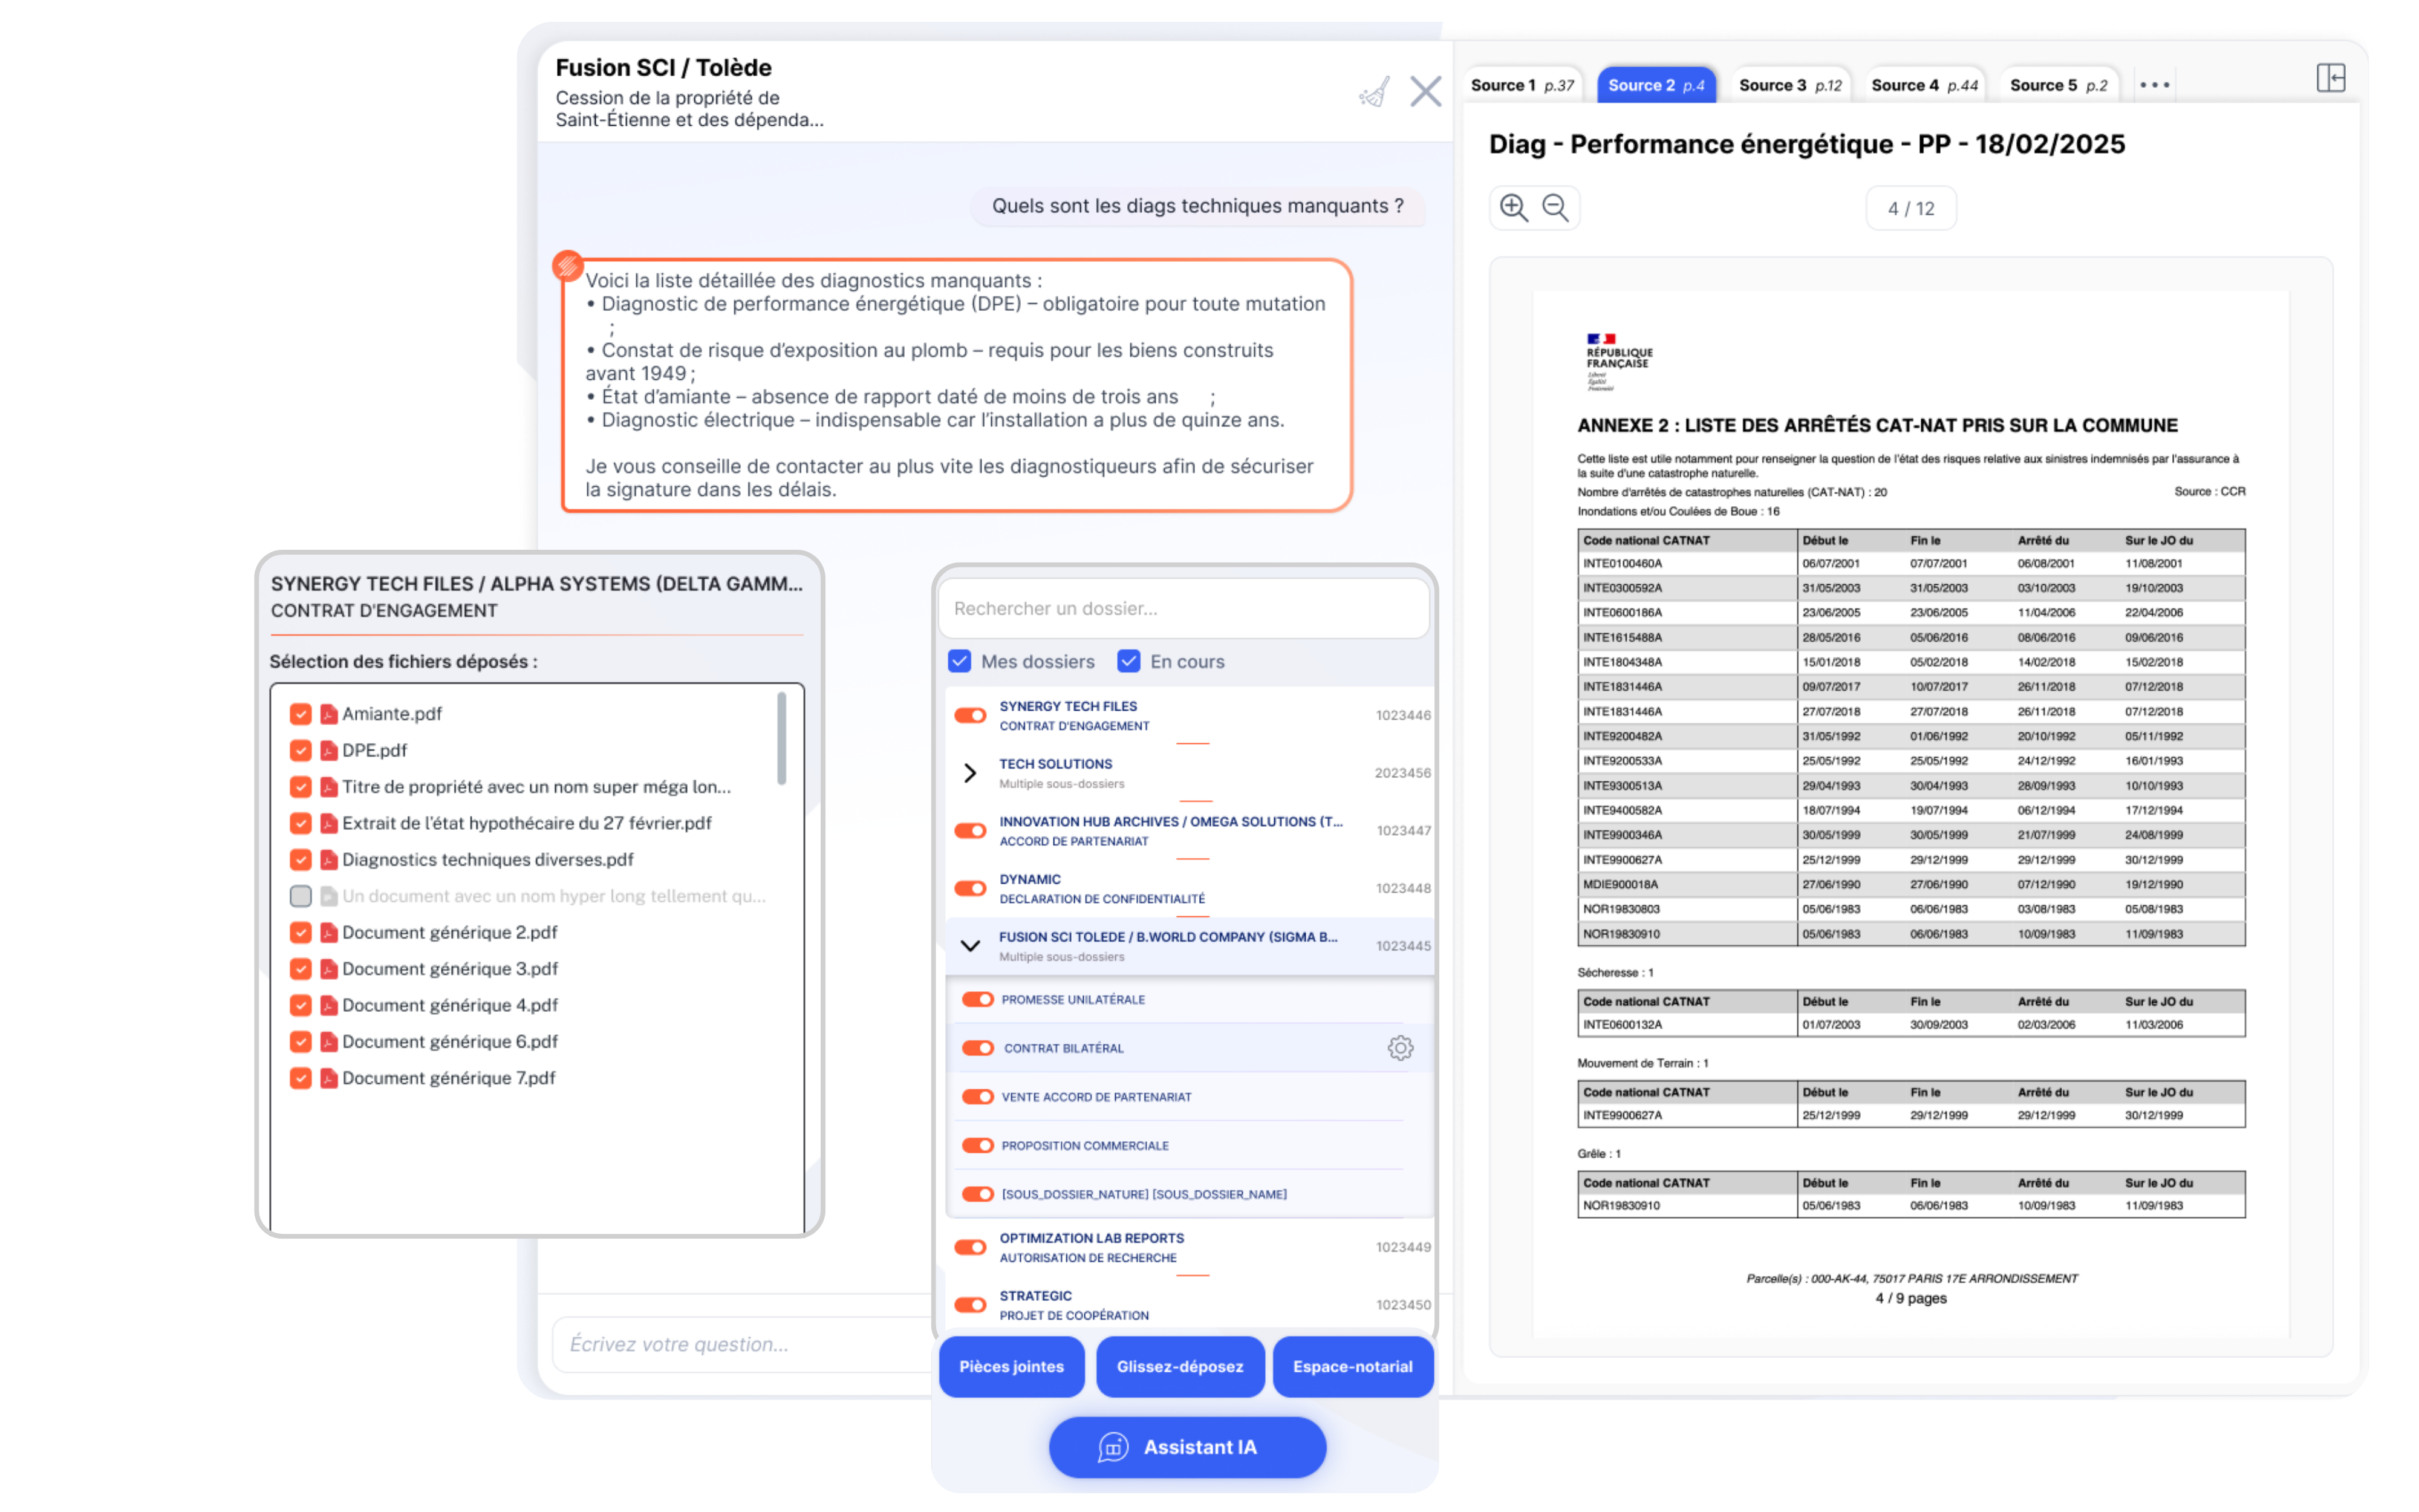
Task: Zoom in on the document viewer
Action: coord(1513,208)
